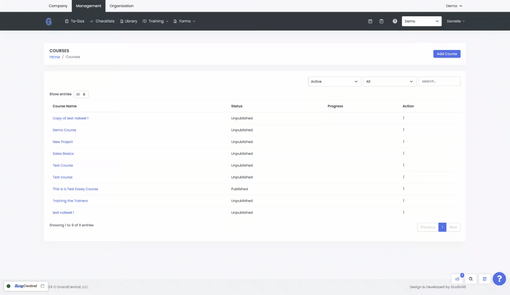This screenshot has height=295, width=510.
Task: Click the task checklist icon beside the calendar
Action: click(x=381, y=21)
